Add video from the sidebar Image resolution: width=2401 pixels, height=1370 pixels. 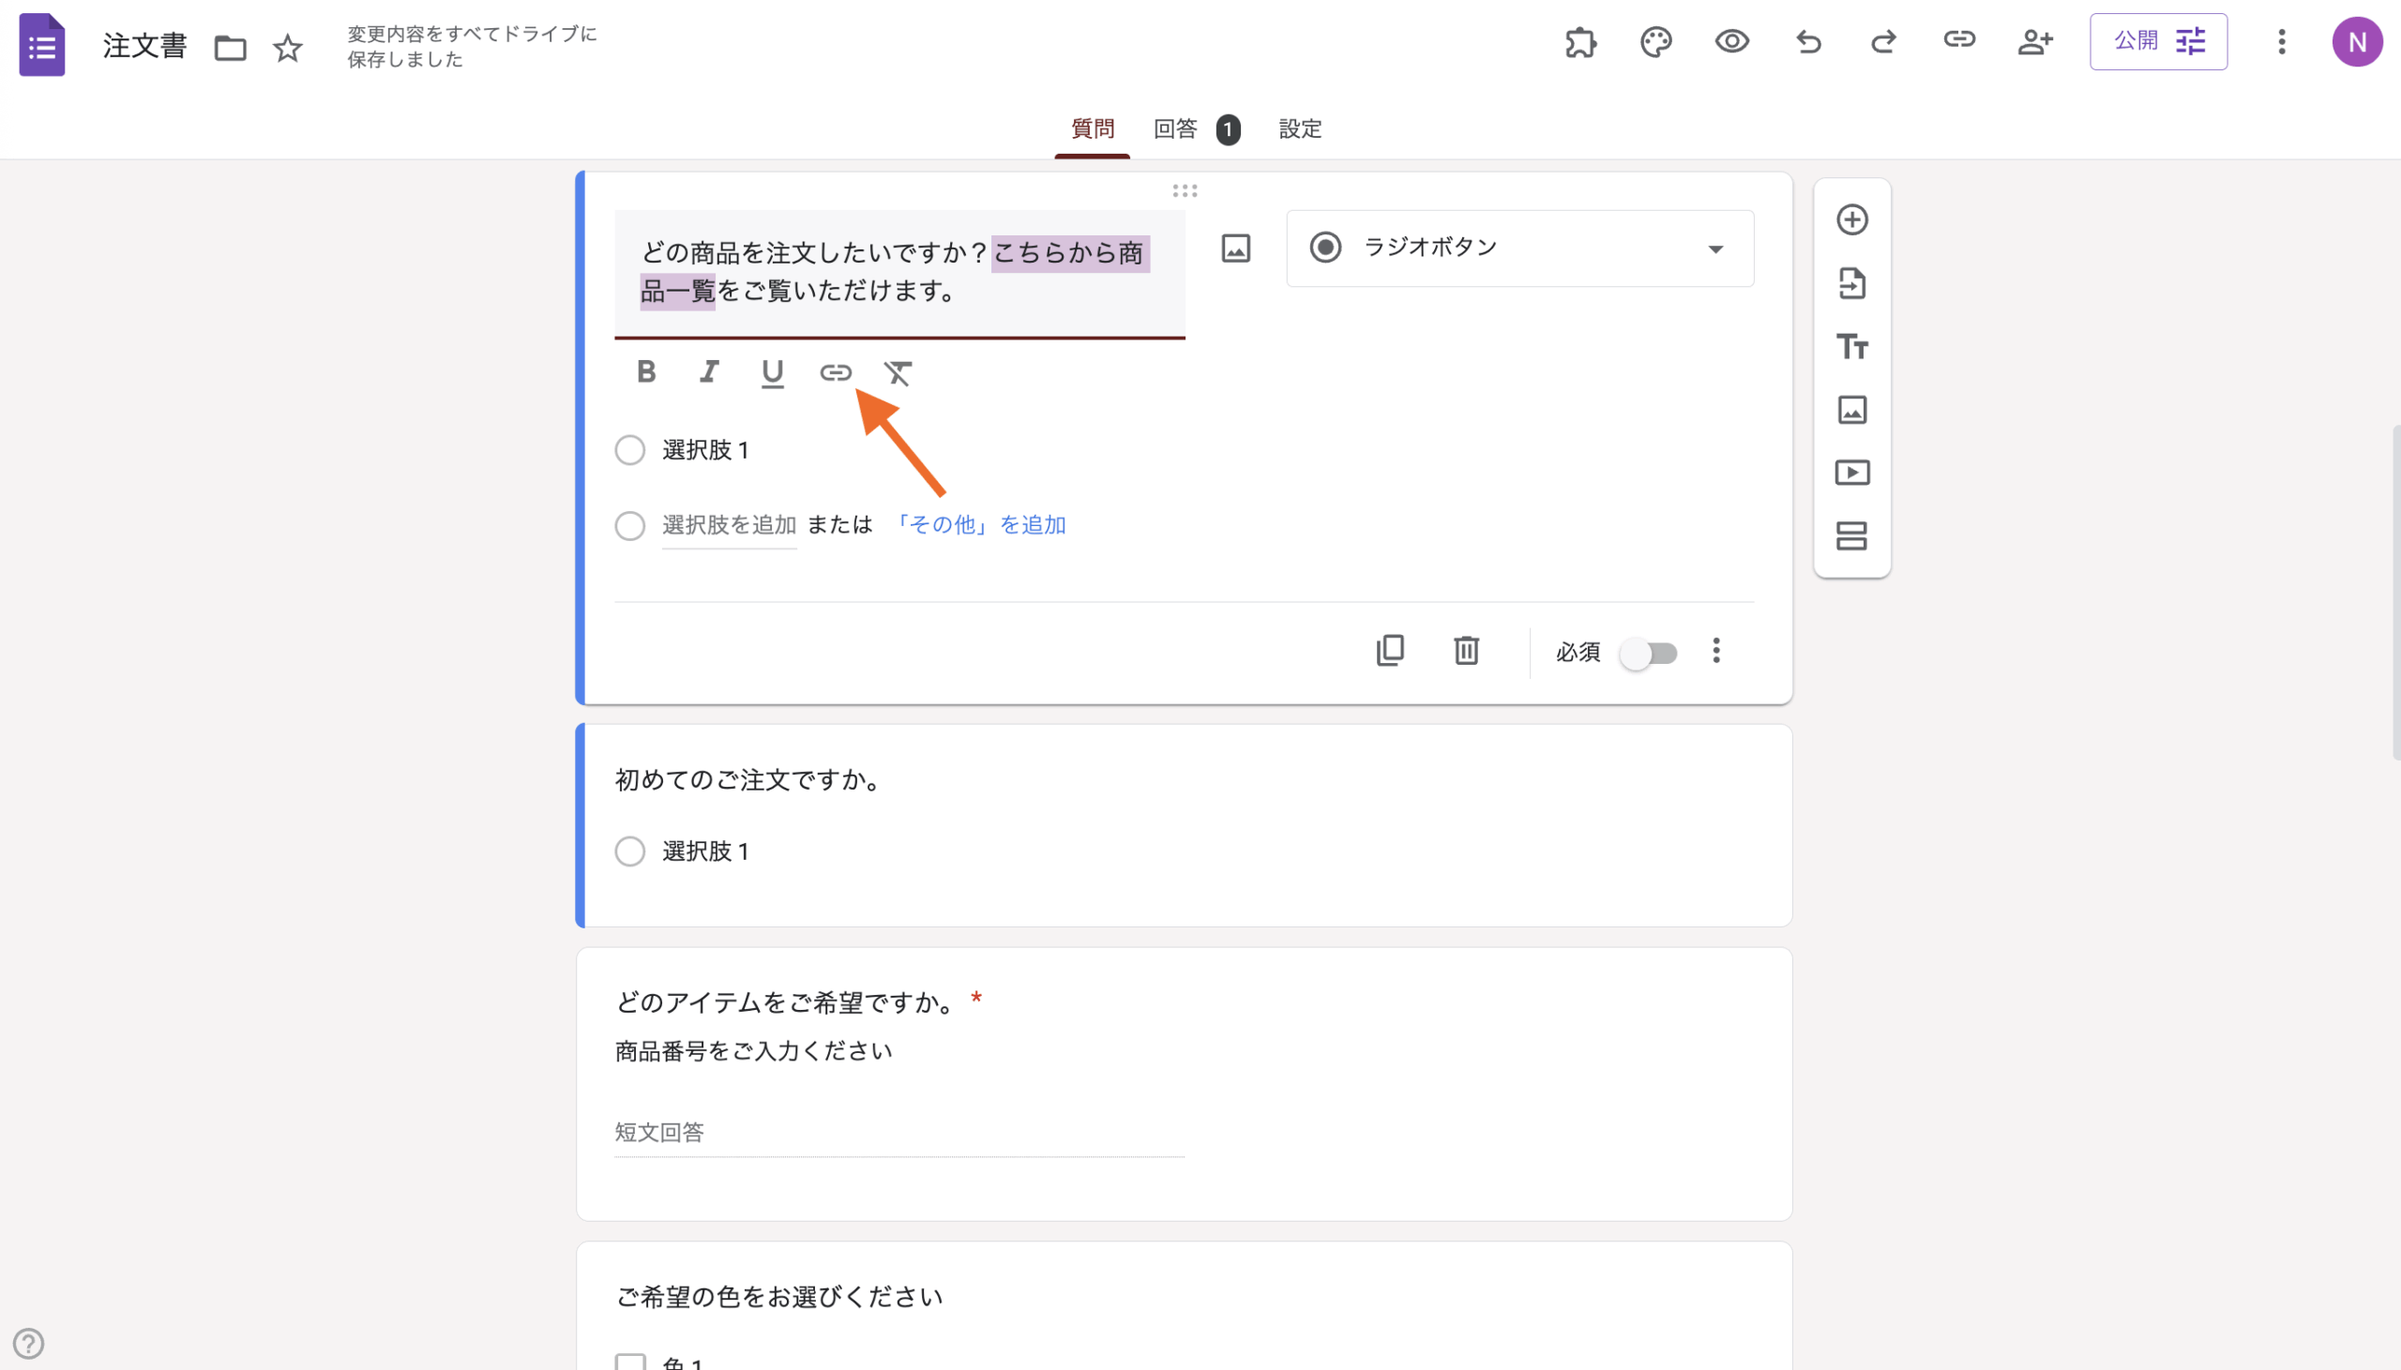click(1851, 473)
